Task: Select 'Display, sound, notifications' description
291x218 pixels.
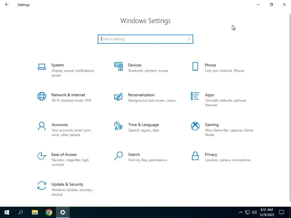Action: tap(73, 73)
